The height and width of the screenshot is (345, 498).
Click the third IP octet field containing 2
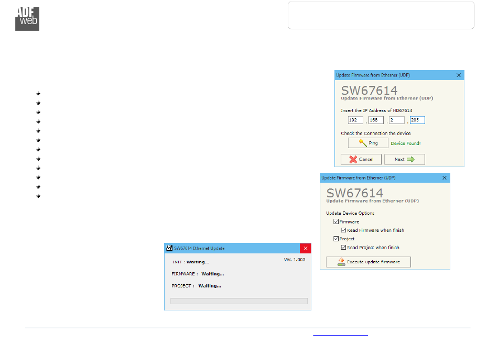396,120
